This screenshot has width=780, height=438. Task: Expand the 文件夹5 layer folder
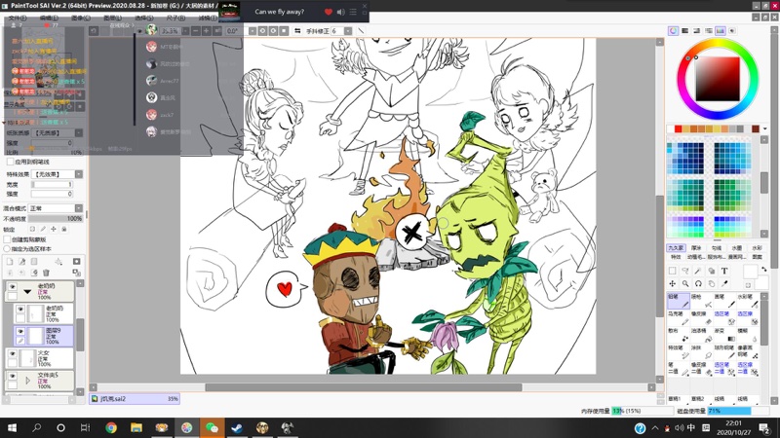pos(27,380)
